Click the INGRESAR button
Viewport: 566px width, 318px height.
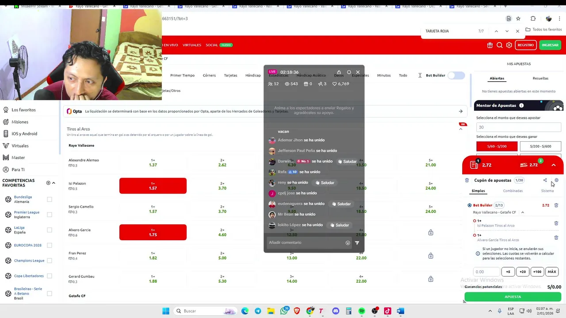point(550,45)
